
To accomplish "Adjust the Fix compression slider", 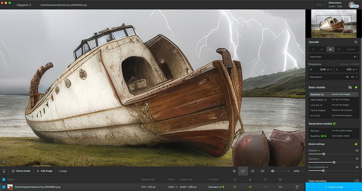I will (323, 171).
